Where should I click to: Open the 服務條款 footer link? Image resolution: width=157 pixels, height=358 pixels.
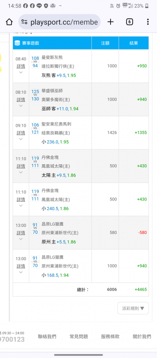click(110, 337)
